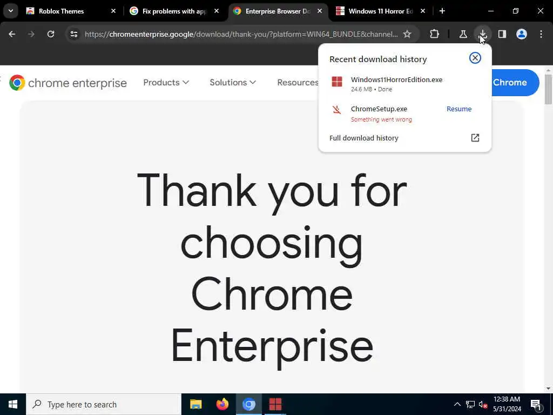Close the Windows 11 Horror Edition tab
553x415 pixels.
(423, 11)
